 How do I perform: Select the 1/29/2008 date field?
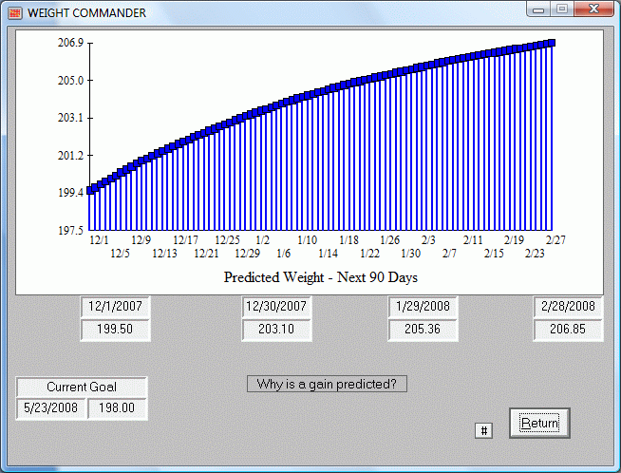[423, 307]
